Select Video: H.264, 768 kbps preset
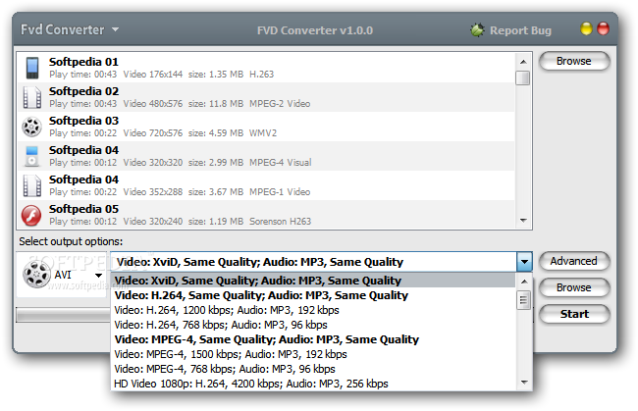Viewport: 638px width, 411px height. tap(312, 325)
